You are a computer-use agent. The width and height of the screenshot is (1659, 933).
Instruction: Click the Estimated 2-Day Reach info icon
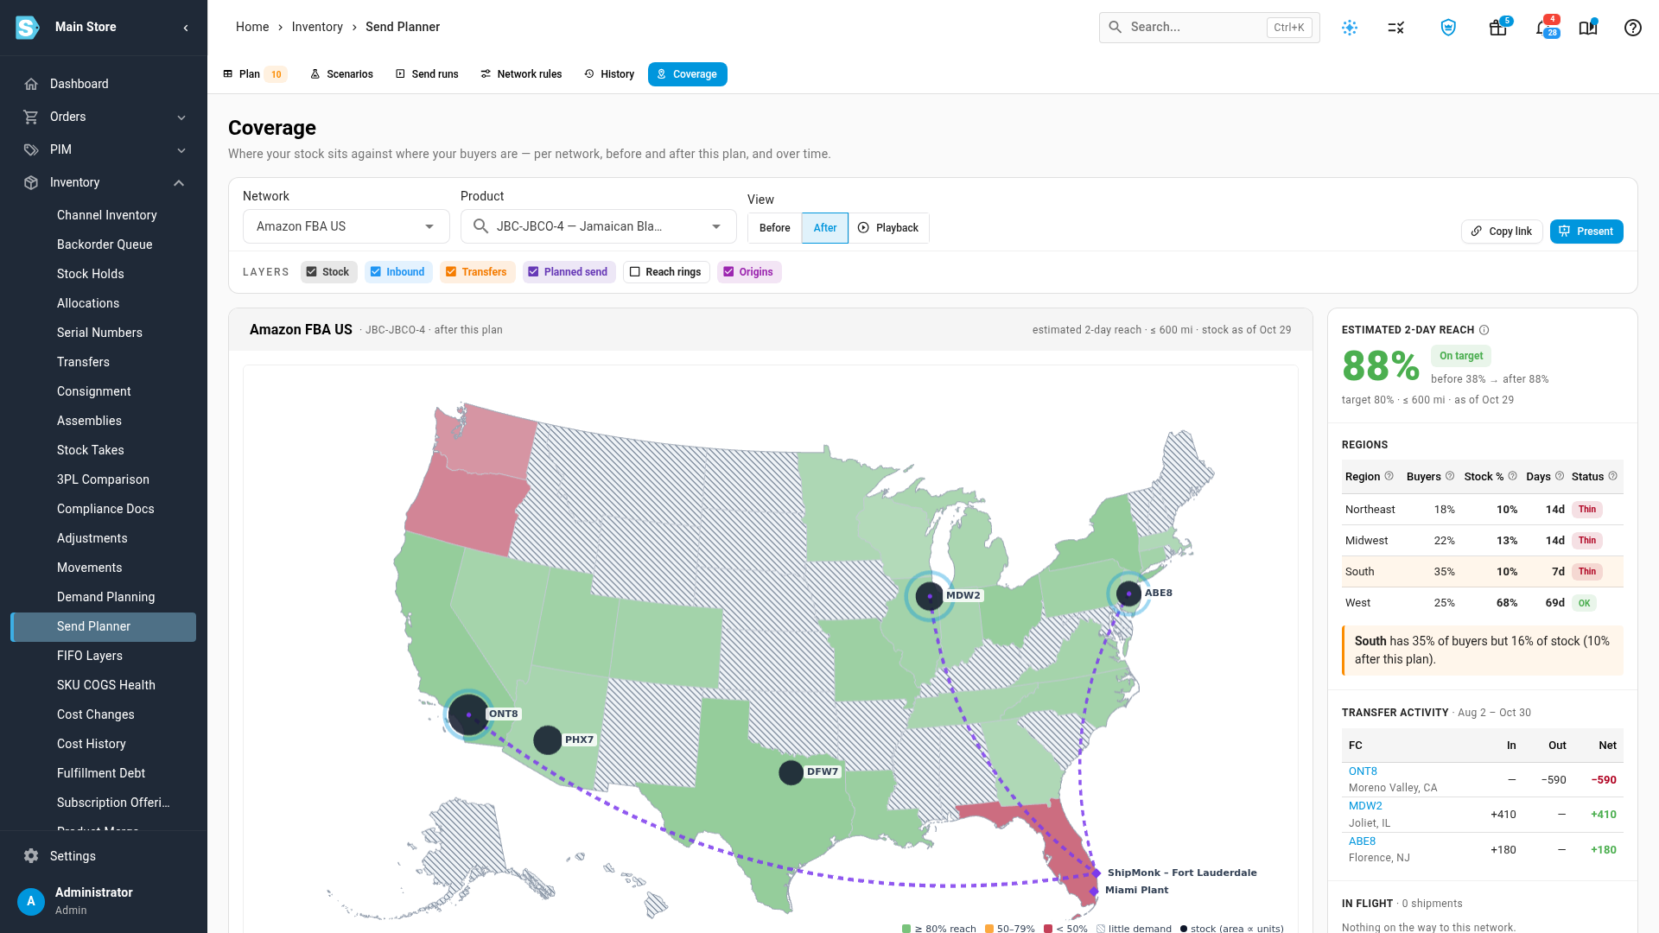[1484, 330]
